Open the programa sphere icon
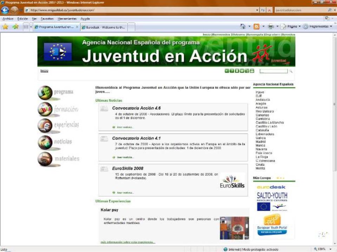337x252 pixels. 45,92
